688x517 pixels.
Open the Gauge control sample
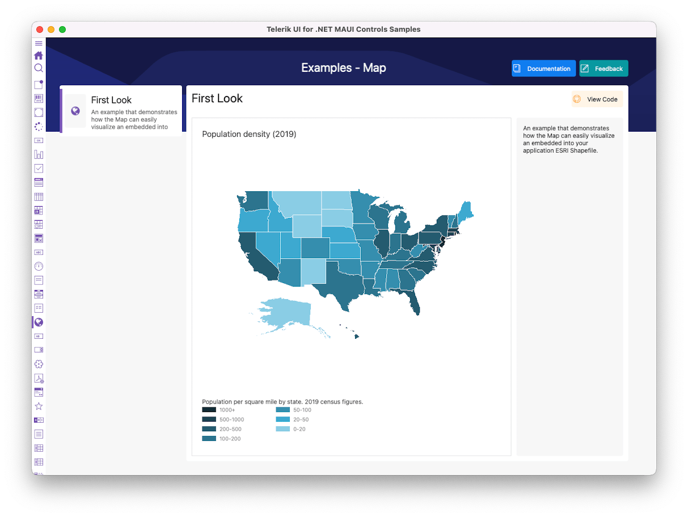click(39, 266)
